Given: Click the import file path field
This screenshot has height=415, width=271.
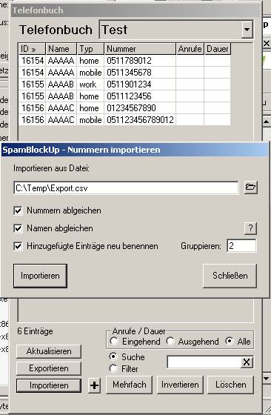Looking at the screenshot, I should [x=126, y=188].
